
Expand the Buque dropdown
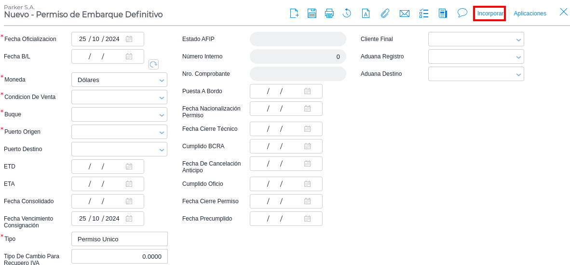point(162,115)
